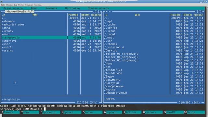Open right panel directory history [^] button
Image resolution: width=208 pixels, height=117 pixels.
[x=199, y=12]
